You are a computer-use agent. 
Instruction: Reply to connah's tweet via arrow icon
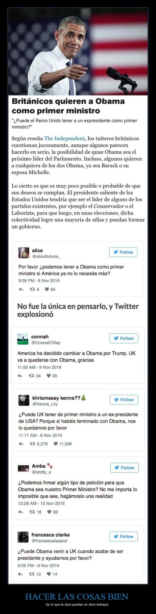pos(21,376)
